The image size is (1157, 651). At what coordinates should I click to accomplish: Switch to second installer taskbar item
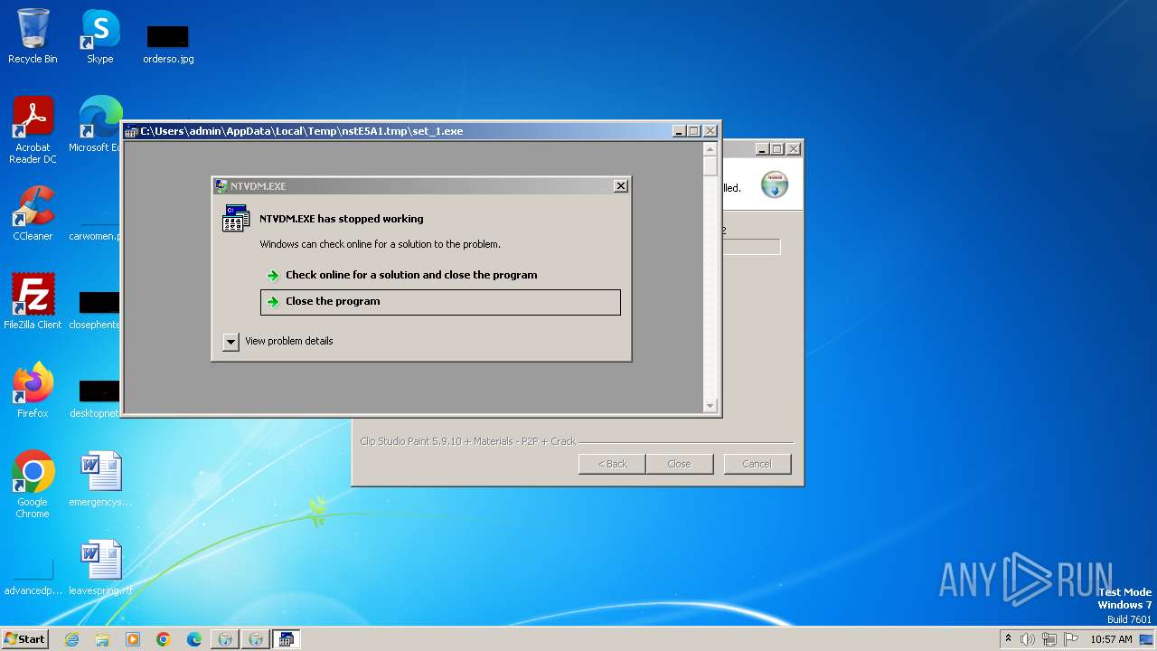(x=256, y=639)
